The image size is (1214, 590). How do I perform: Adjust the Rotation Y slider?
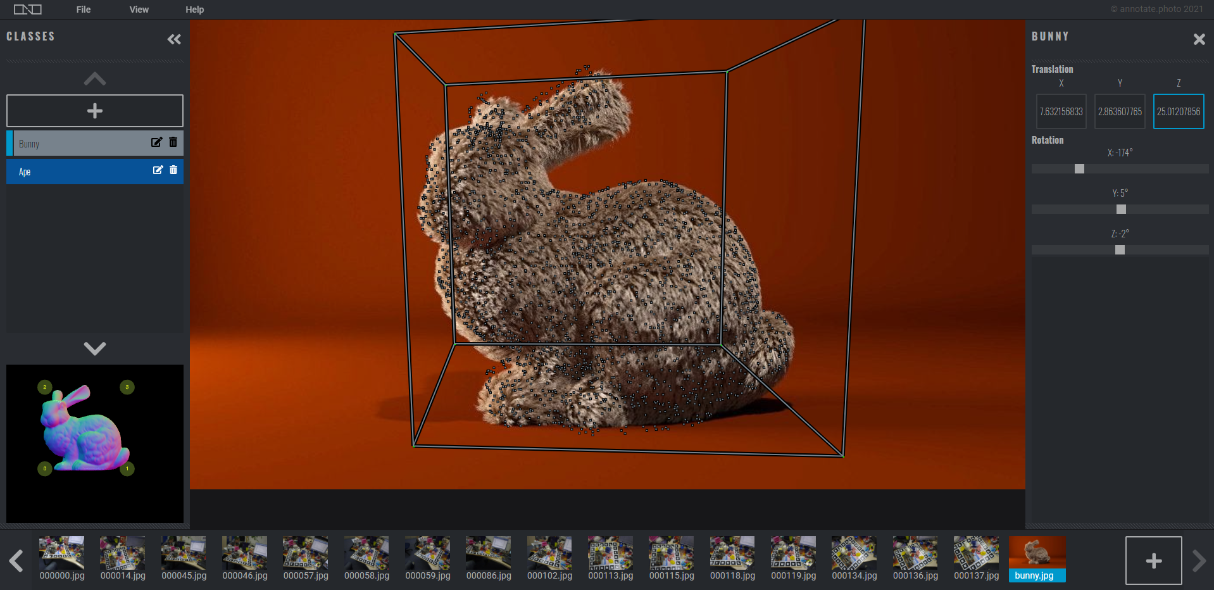[1120, 210]
